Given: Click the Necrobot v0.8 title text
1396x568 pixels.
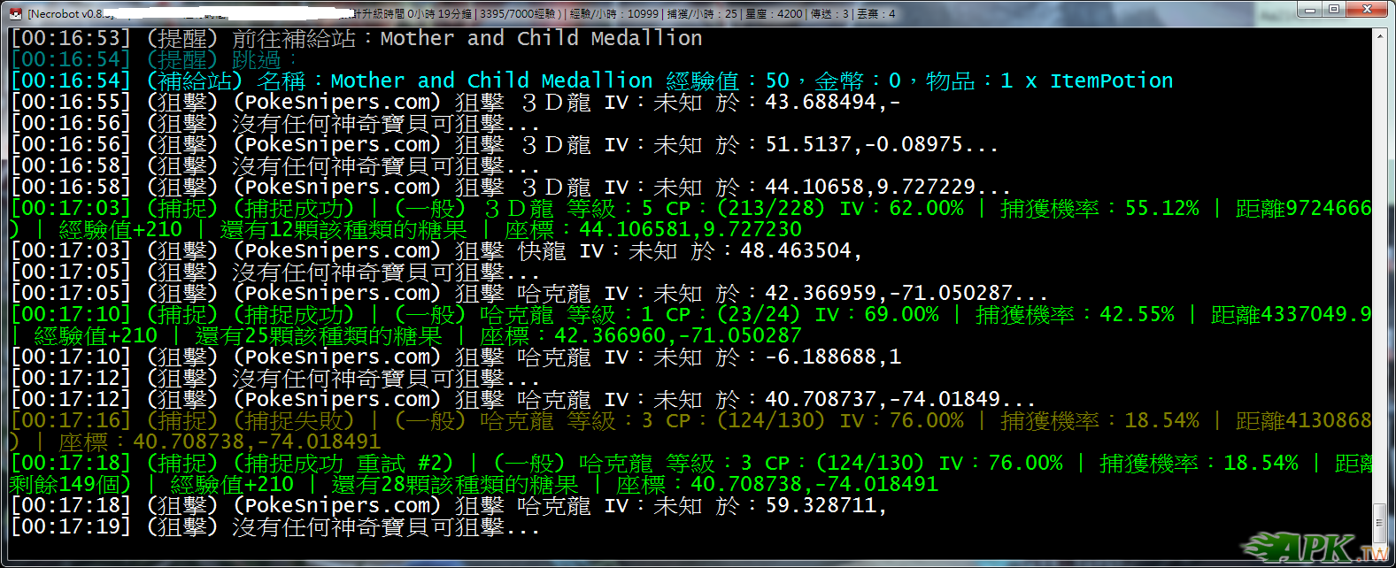Looking at the screenshot, I should [x=65, y=13].
